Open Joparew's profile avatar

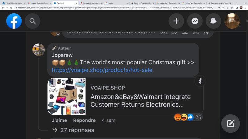[38, 50]
